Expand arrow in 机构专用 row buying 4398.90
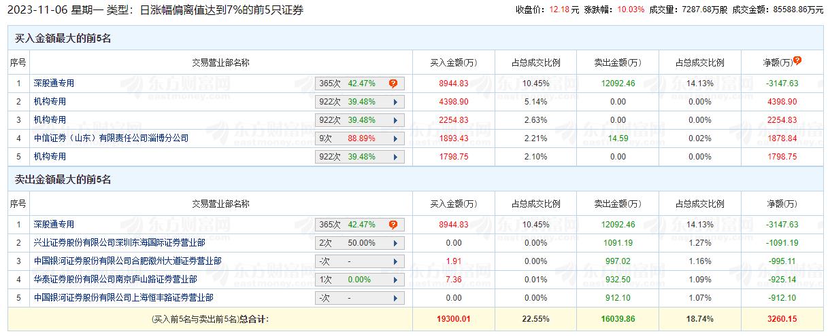This screenshot has width=830, height=336. click(395, 102)
